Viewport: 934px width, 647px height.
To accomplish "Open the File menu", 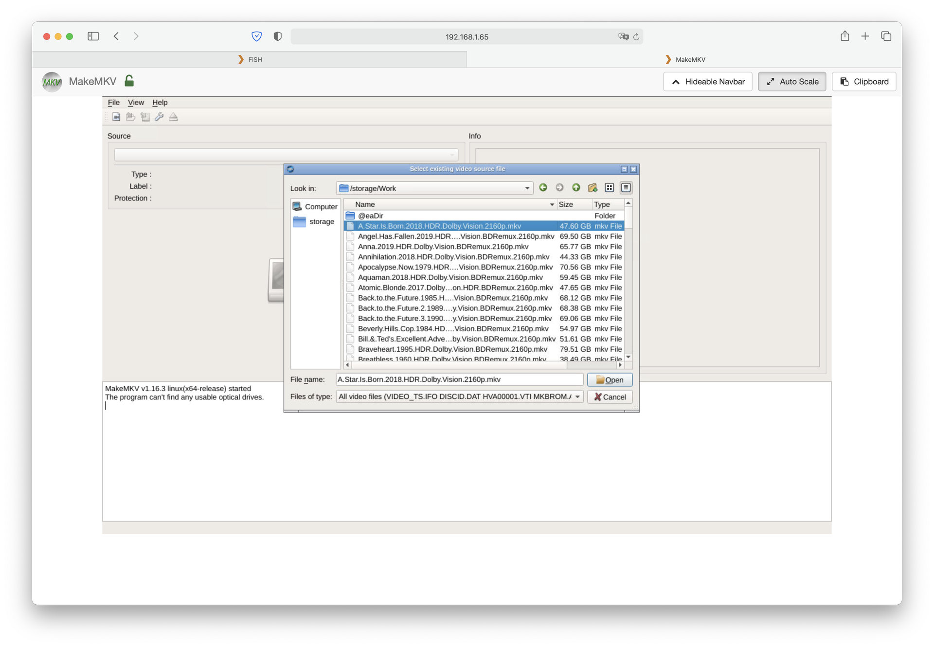I will click(113, 103).
